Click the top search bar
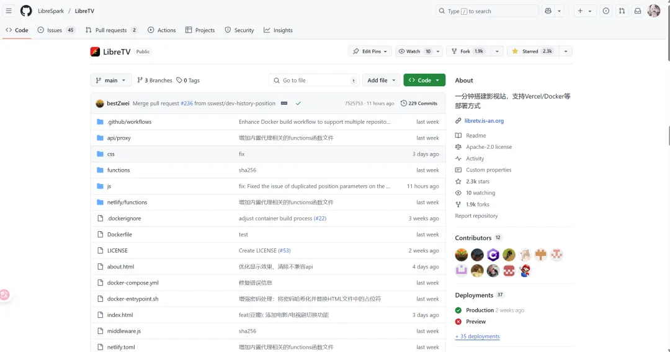The width and height of the screenshot is (670, 352). pyautogui.click(x=486, y=11)
